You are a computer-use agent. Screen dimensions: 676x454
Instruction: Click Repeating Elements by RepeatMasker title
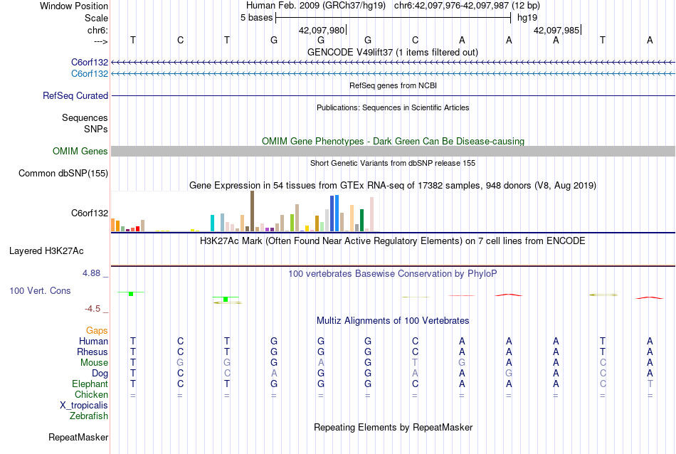(393, 427)
